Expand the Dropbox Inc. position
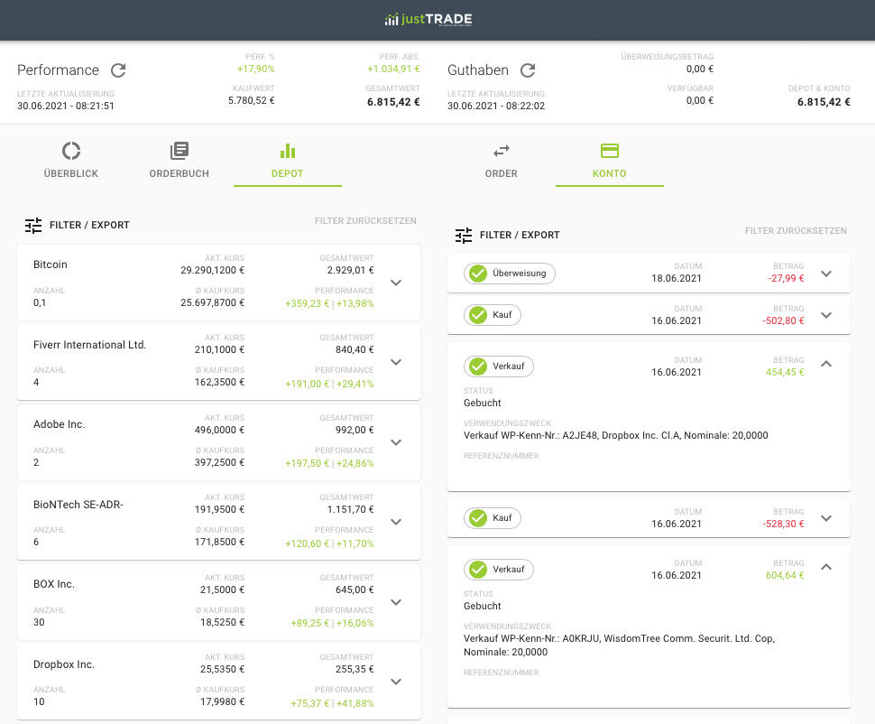 (x=396, y=682)
